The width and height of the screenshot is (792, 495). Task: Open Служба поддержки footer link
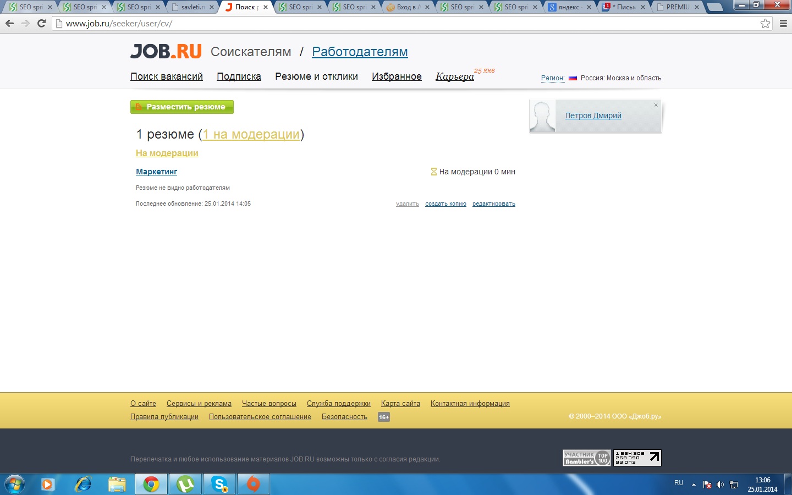339,404
